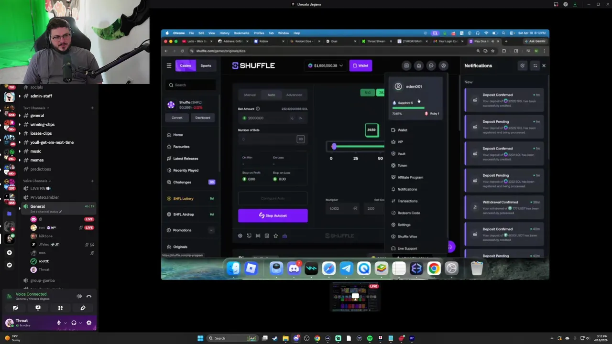Open the bet slip icon in Shuffle header
Image resolution: width=612 pixels, height=344 pixels.
click(406, 65)
